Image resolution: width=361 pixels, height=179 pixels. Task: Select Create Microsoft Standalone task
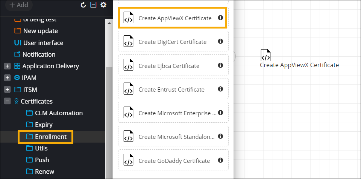(x=173, y=136)
